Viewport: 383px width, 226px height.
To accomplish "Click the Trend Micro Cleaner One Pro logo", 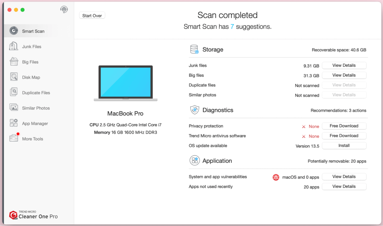I will 33,215.
